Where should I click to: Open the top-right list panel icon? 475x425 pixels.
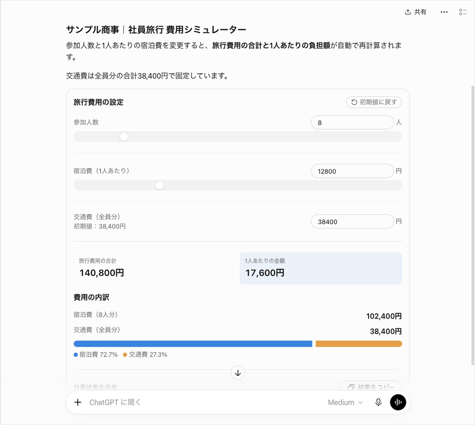pyautogui.click(x=463, y=12)
